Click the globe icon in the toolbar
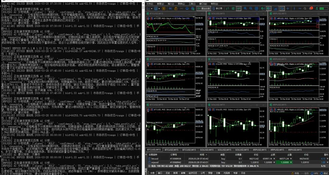The width and height of the screenshot is (329, 175). [x=193, y=9]
